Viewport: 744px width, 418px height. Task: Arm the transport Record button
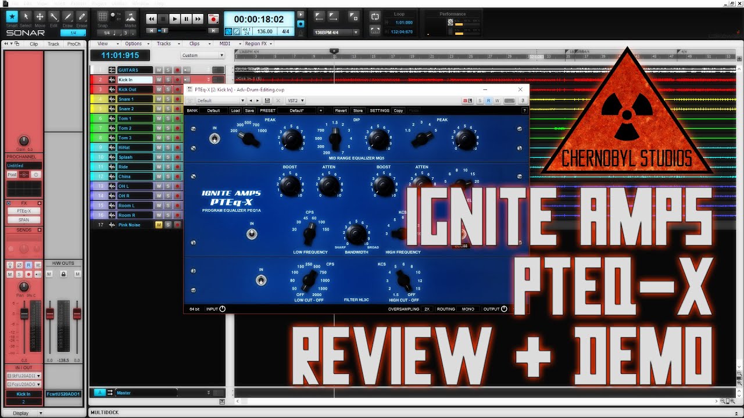[213, 19]
